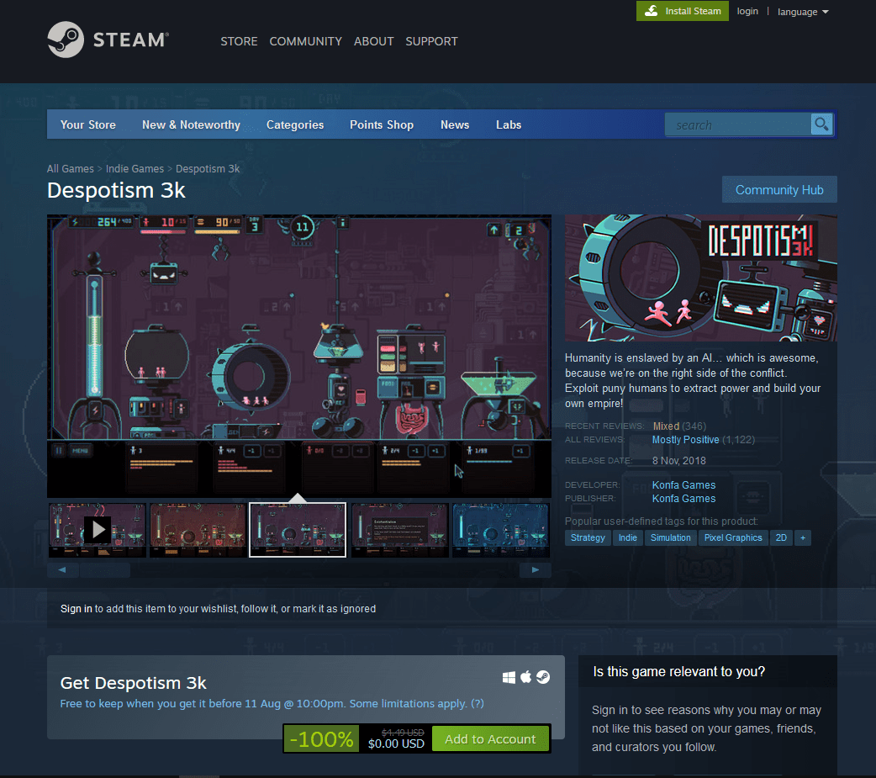
Task: Click developer Konfa Games link
Action: pyautogui.click(x=683, y=485)
